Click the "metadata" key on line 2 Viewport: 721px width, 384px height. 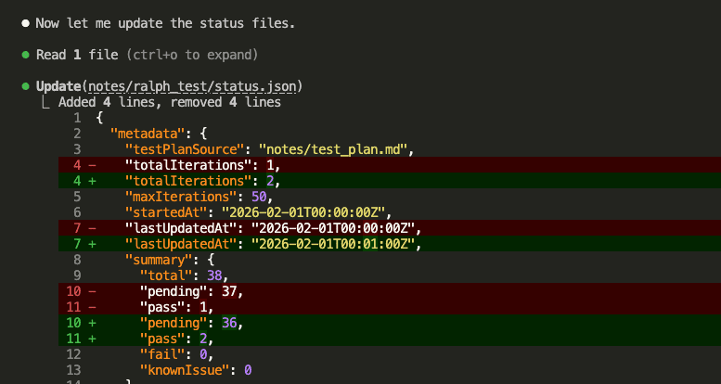[148, 134]
